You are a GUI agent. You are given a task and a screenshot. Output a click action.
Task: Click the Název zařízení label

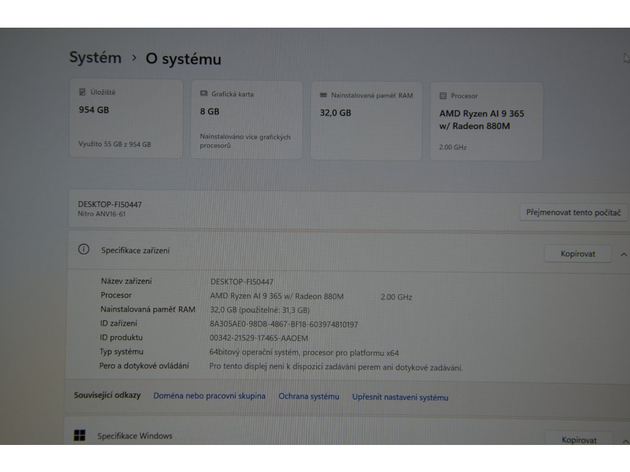(126, 281)
